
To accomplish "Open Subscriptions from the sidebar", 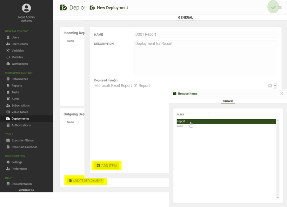I will click(x=20, y=106).
